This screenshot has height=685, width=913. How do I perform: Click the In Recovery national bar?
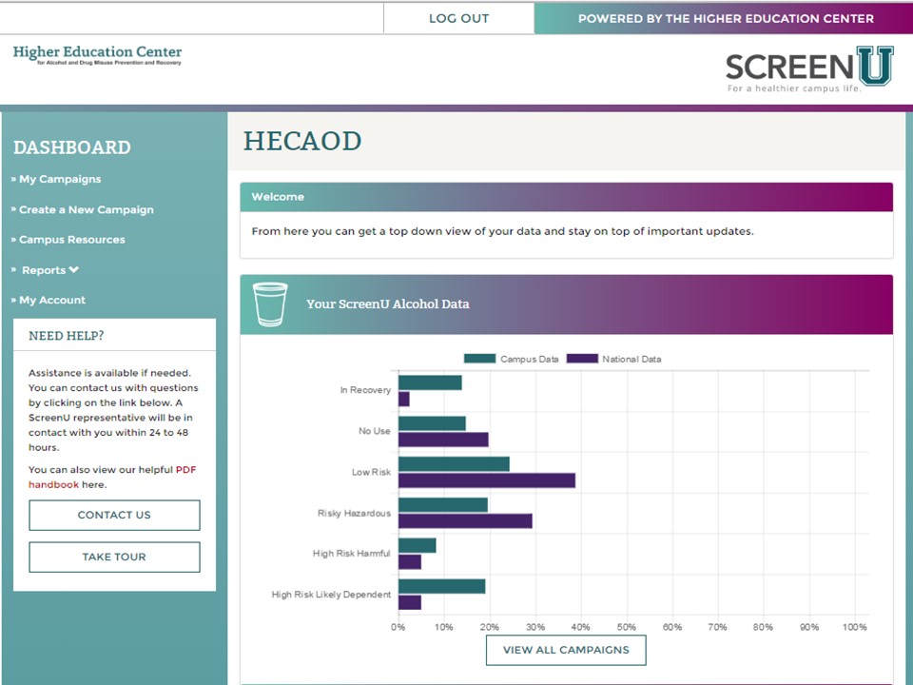coord(404,399)
